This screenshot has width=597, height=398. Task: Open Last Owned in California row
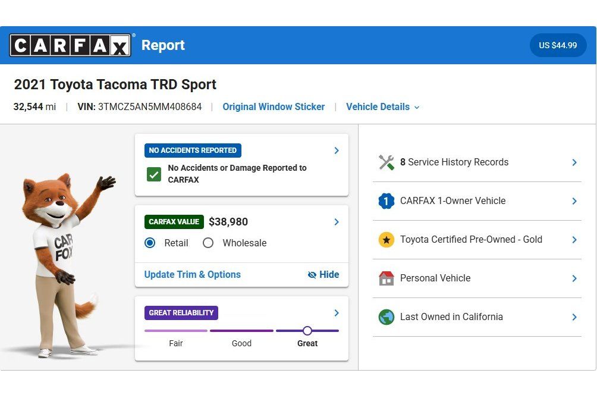point(477,317)
